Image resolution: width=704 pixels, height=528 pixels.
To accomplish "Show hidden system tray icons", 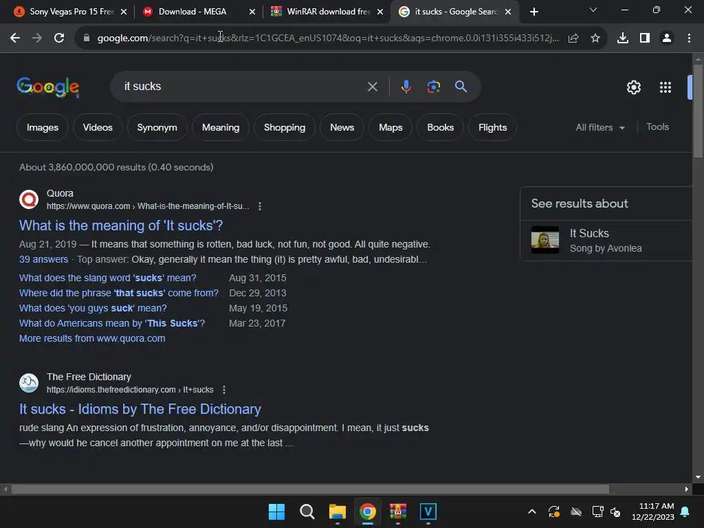I will tap(532, 511).
